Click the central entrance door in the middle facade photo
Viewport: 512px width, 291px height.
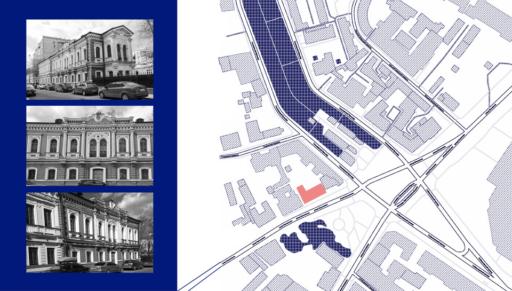[x=98, y=175]
